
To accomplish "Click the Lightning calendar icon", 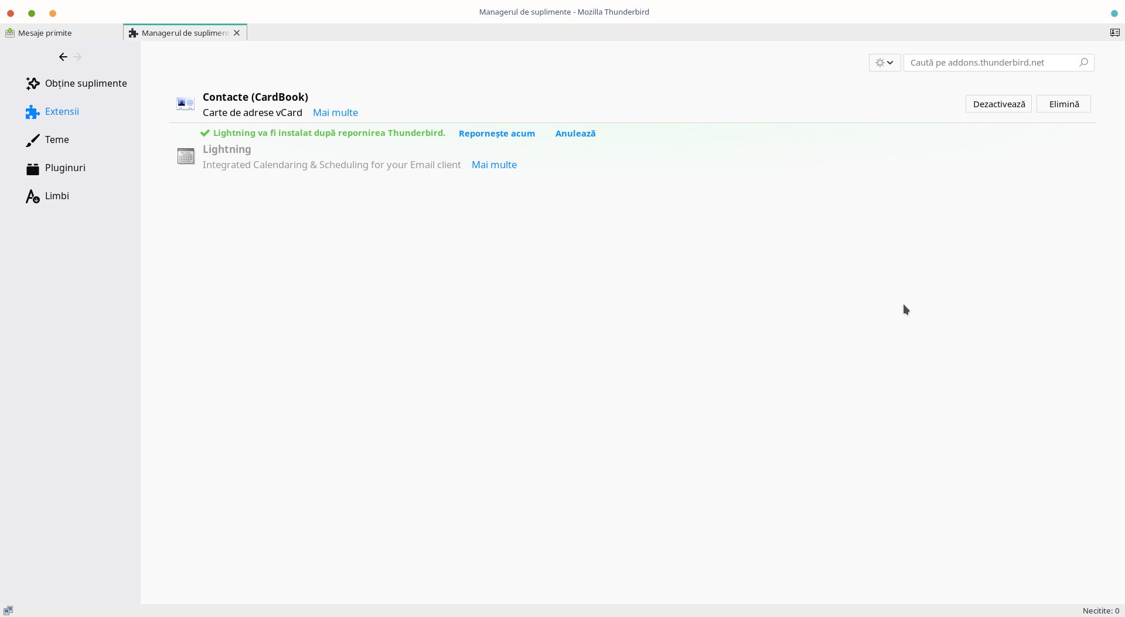I will [x=186, y=156].
